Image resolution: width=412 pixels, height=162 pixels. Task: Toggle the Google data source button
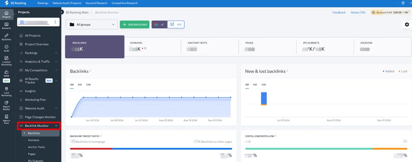[x=159, y=24]
